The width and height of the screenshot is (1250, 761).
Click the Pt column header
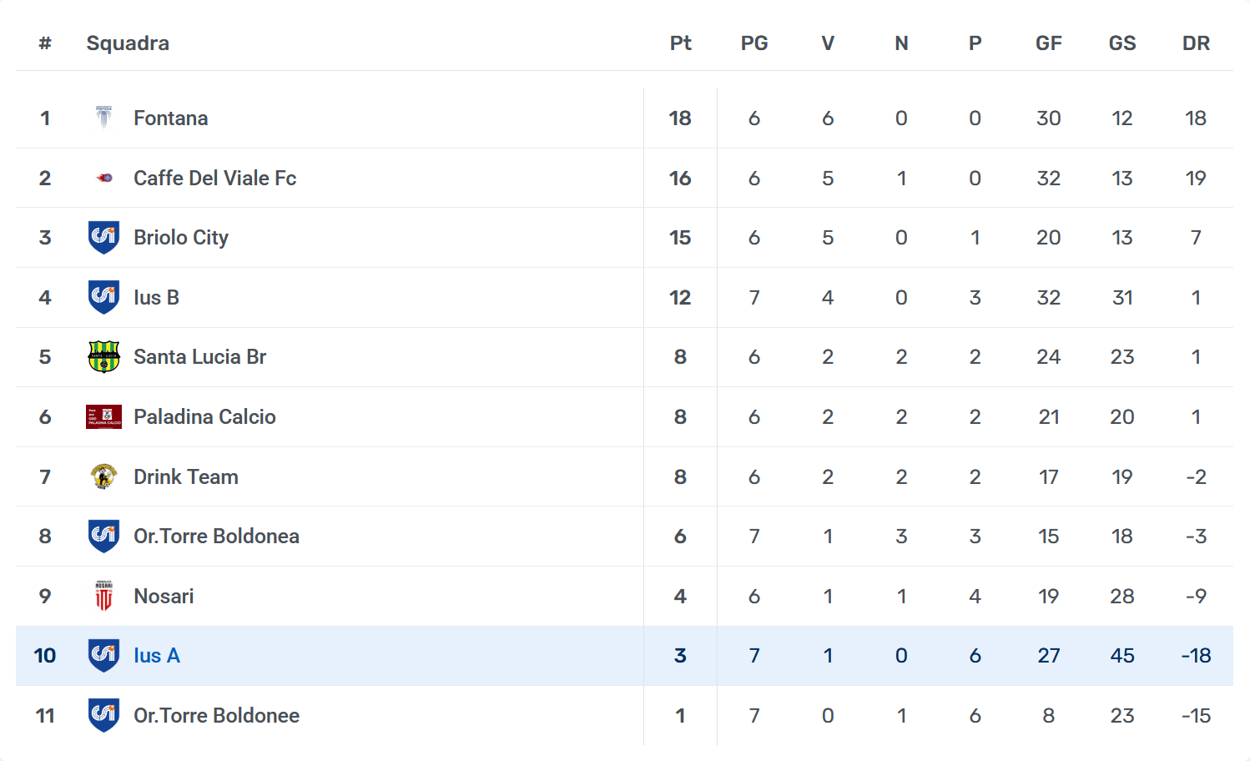(680, 43)
